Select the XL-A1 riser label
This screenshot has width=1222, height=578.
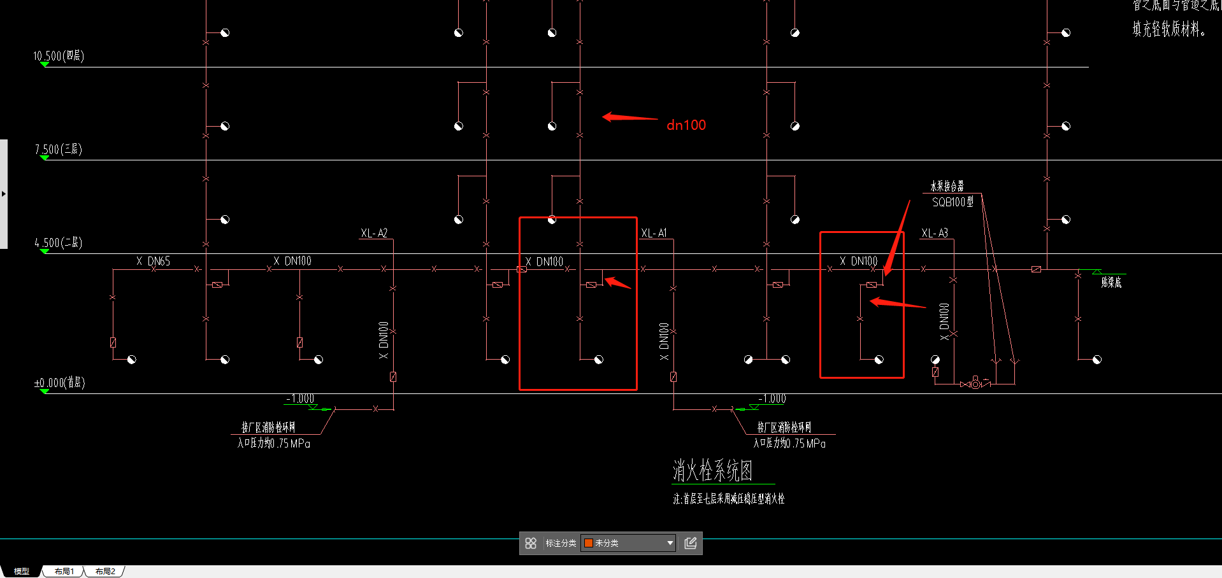coord(654,233)
